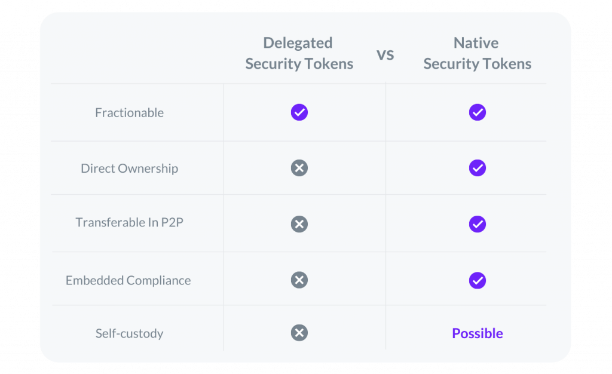Select the Embedded Compliance row label

[x=128, y=280]
